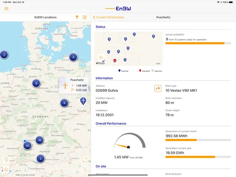Image resolution: width=236 pixels, height=177 pixels.
Task: Go back to Current Performance
Action: coord(108,17)
